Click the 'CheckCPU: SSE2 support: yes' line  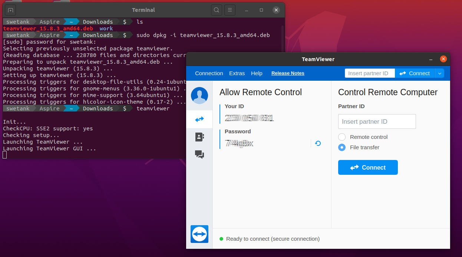[x=48, y=128]
